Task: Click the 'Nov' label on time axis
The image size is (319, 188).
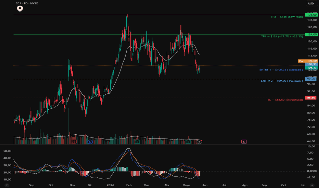Action: coord(73,185)
